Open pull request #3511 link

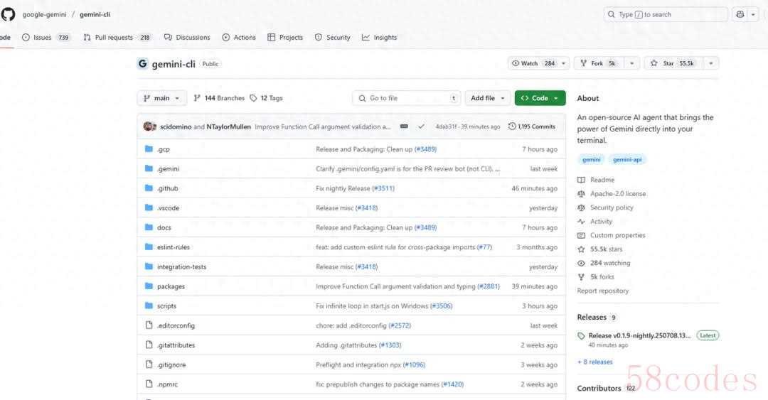point(383,188)
